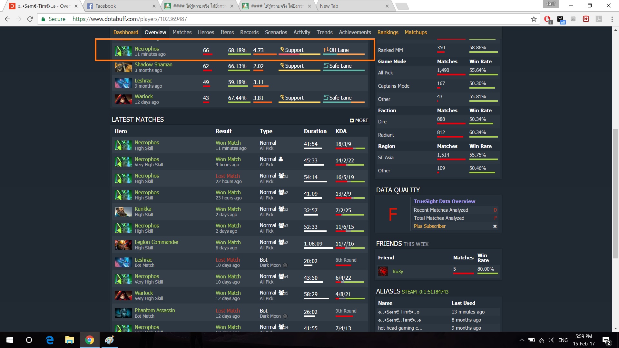Open Microsoft Edge in taskbar
This screenshot has width=619, height=348.
point(49,340)
